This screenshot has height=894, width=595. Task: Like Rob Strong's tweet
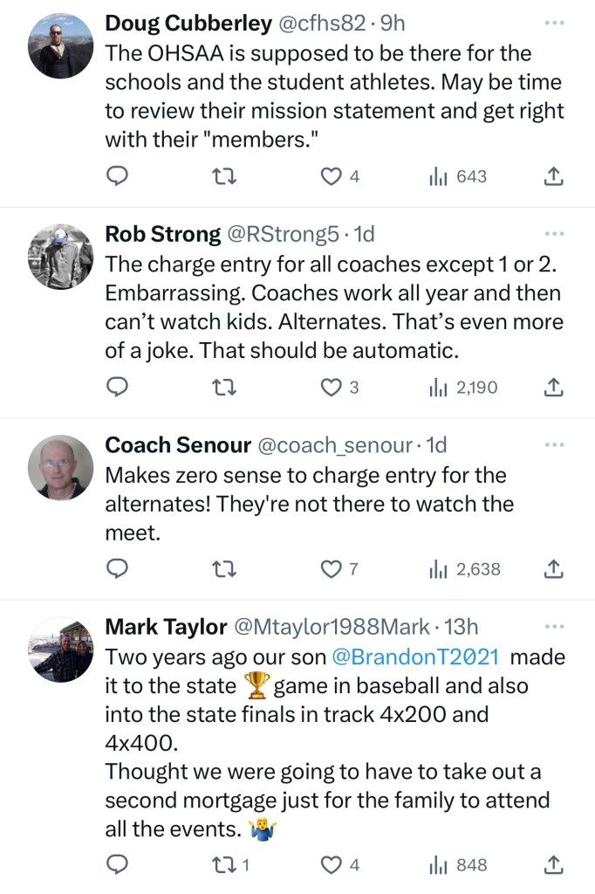pos(332,387)
